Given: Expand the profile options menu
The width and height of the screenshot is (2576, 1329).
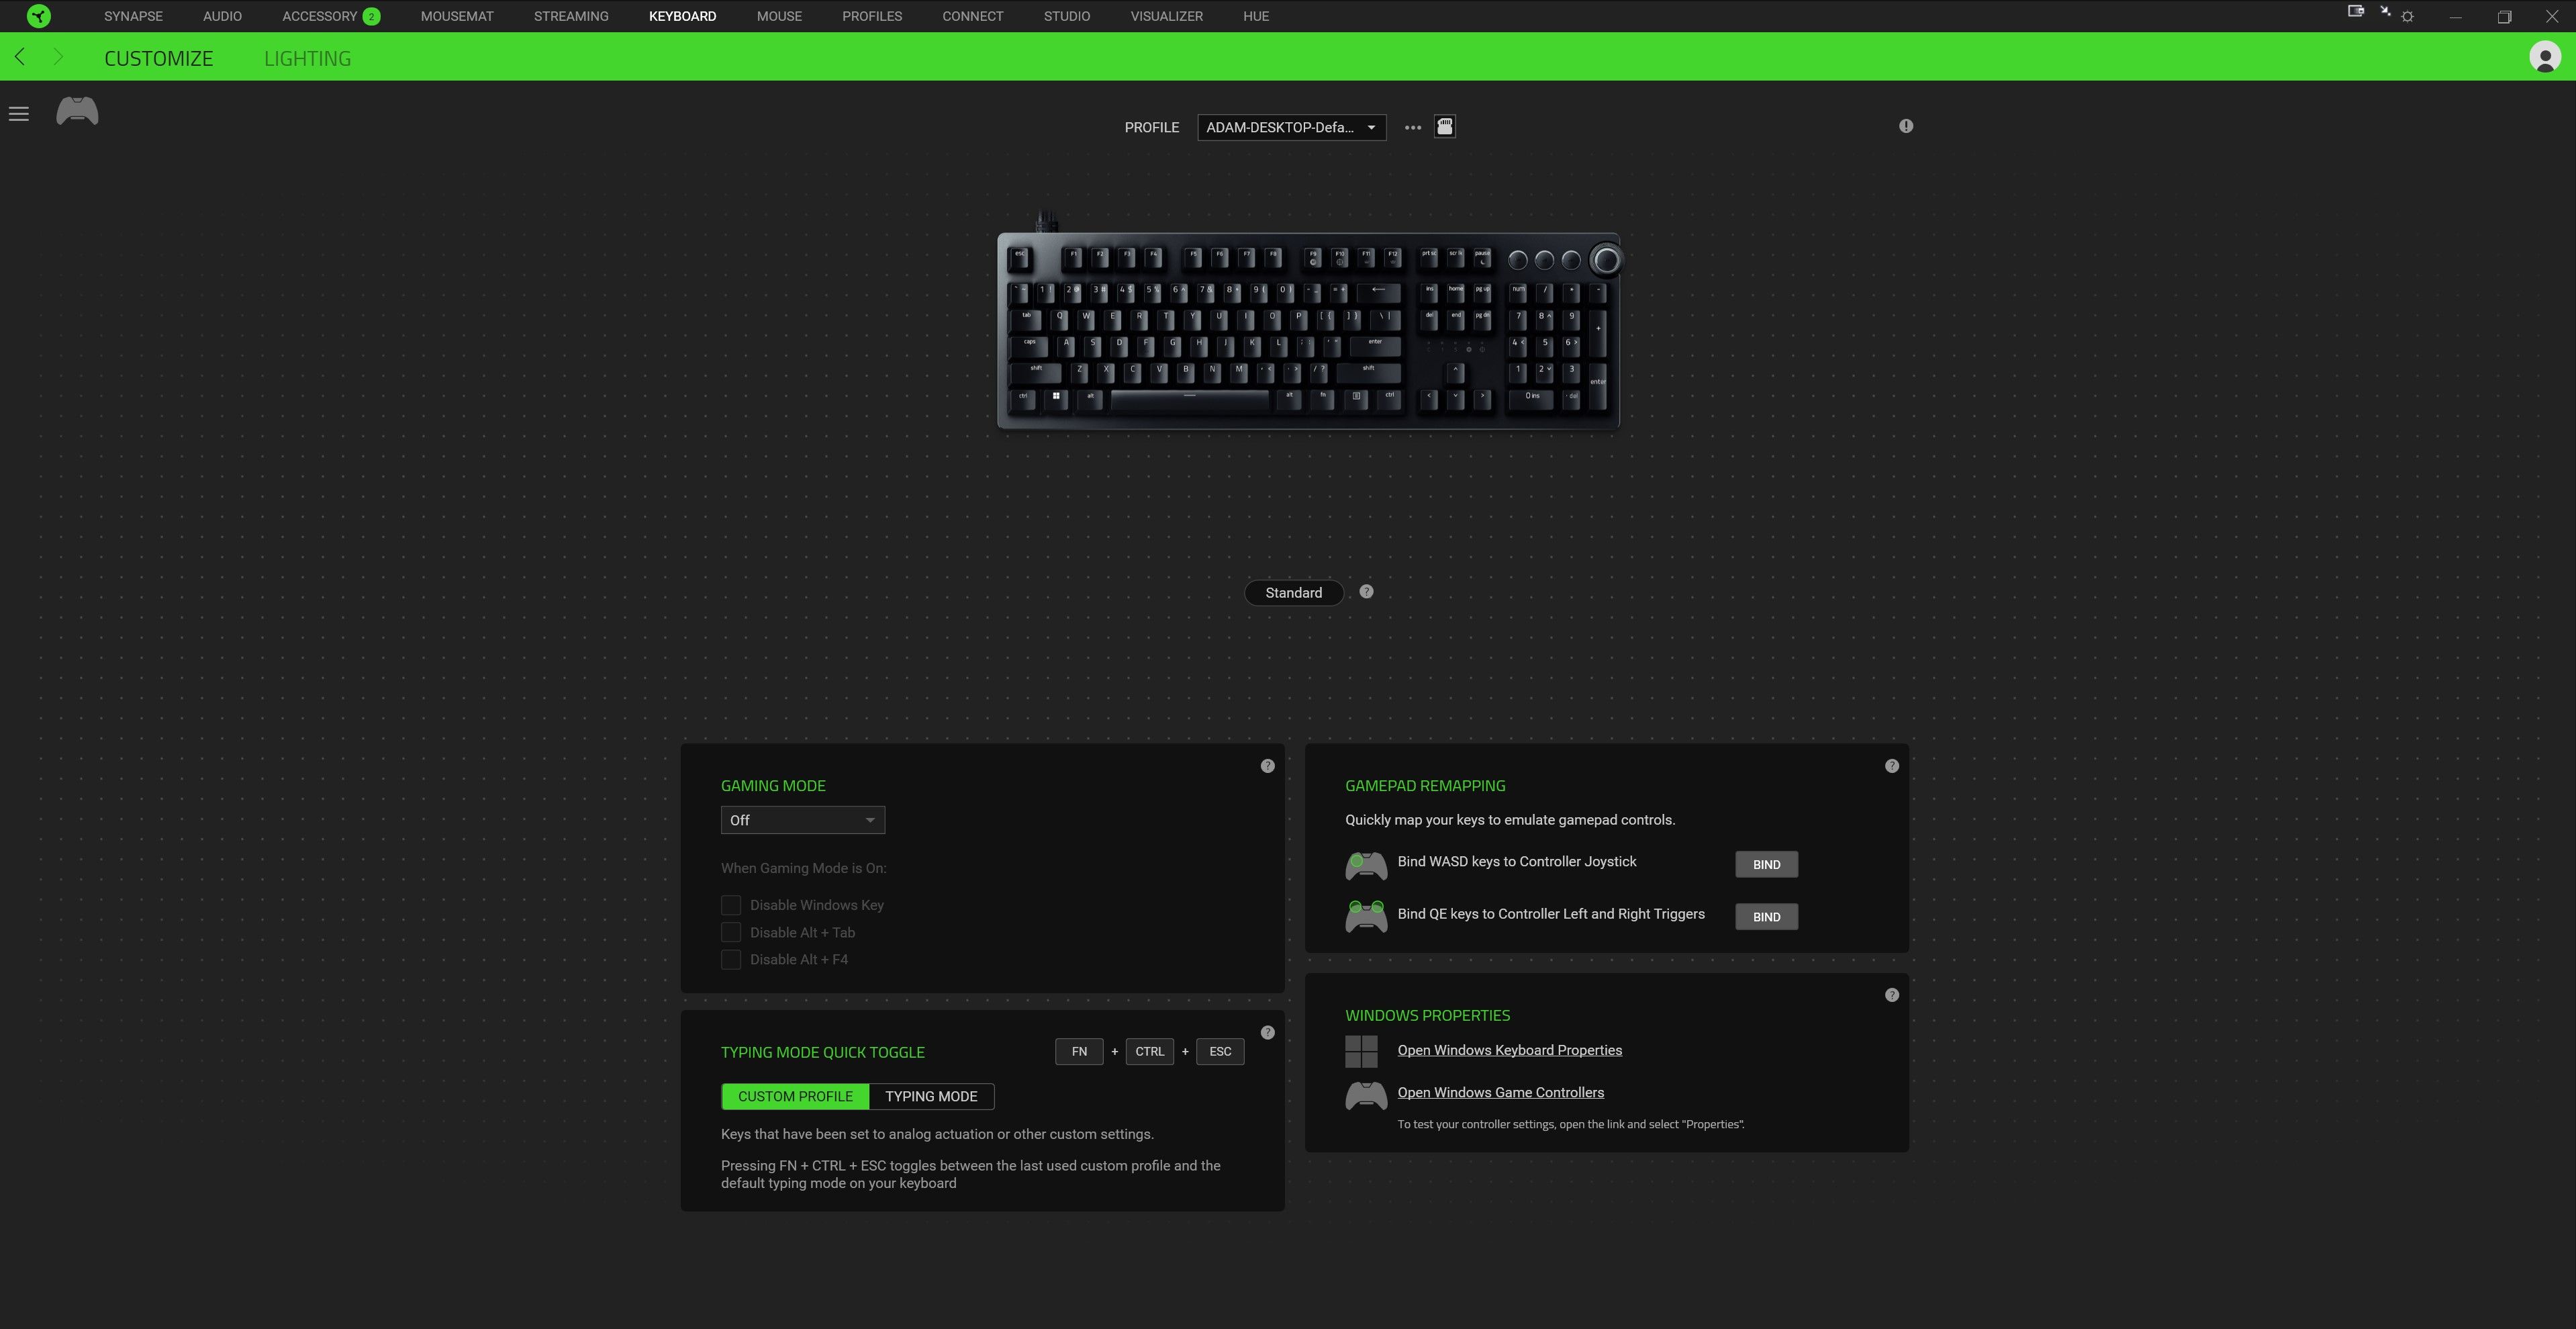Looking at the screenshot, I should 1409,127.
